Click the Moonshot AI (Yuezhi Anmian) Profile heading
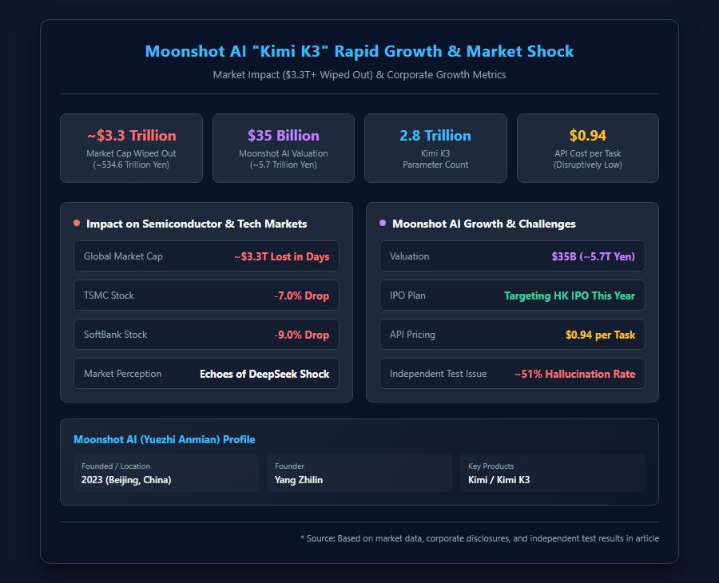 pyautogui.click(x=164, y=439)
